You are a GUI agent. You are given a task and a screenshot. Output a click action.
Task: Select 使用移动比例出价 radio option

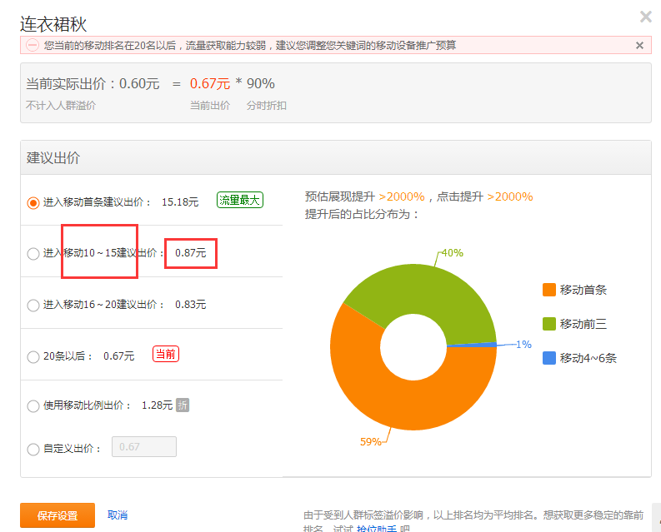[33, 406]
